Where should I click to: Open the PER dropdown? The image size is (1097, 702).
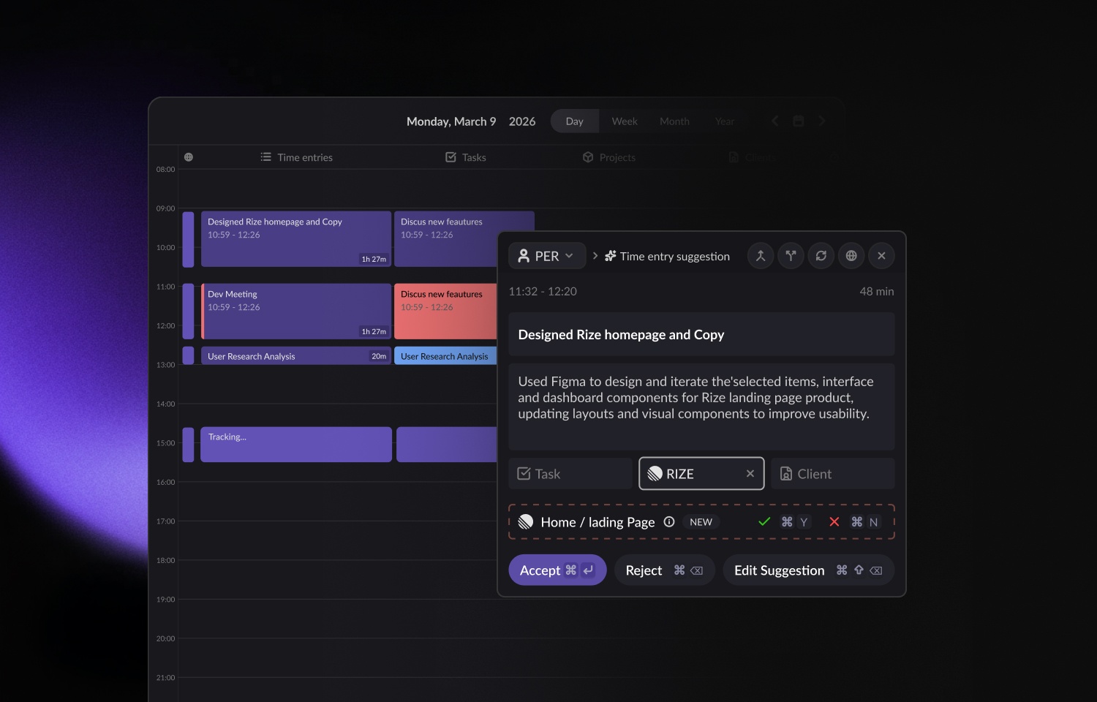click(546, 255)
